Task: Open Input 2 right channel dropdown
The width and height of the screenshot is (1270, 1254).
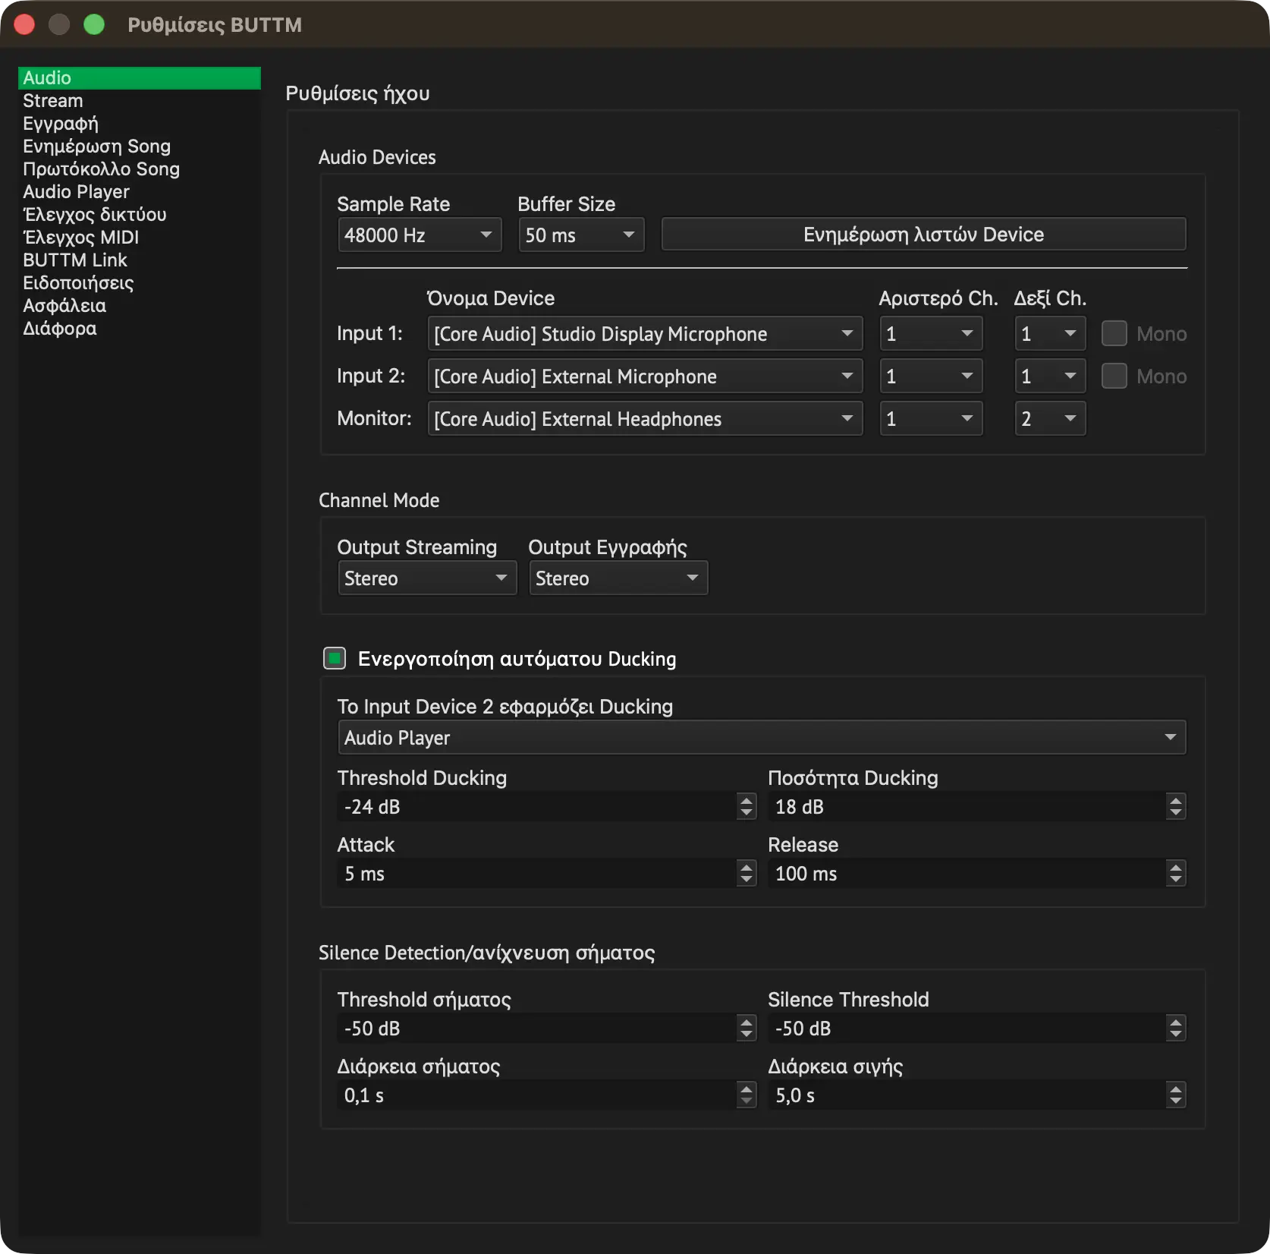Action: (1050, 377)
